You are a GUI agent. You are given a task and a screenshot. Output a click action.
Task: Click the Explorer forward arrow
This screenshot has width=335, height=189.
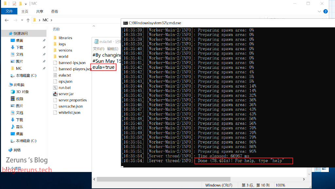(x=15, y=20)
